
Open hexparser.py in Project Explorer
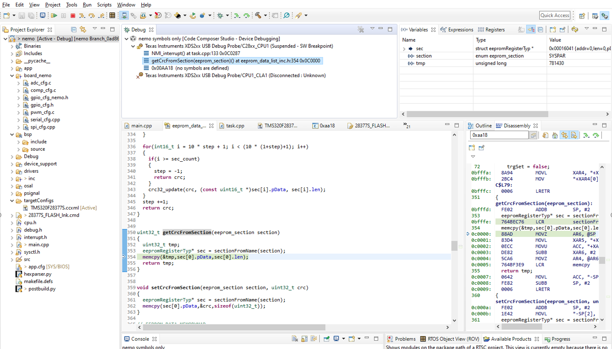point(38,274)
